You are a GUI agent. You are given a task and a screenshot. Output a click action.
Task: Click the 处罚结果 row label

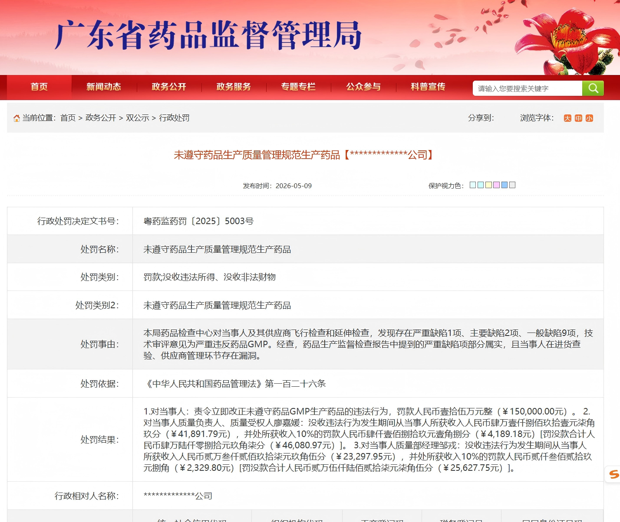99,440
